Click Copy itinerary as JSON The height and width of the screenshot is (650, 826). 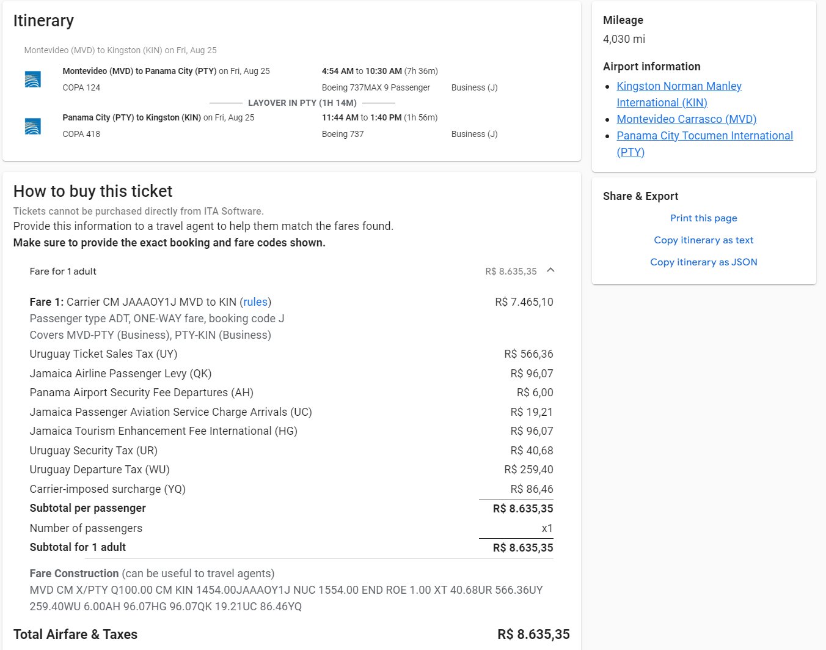[x=703, y=262]
